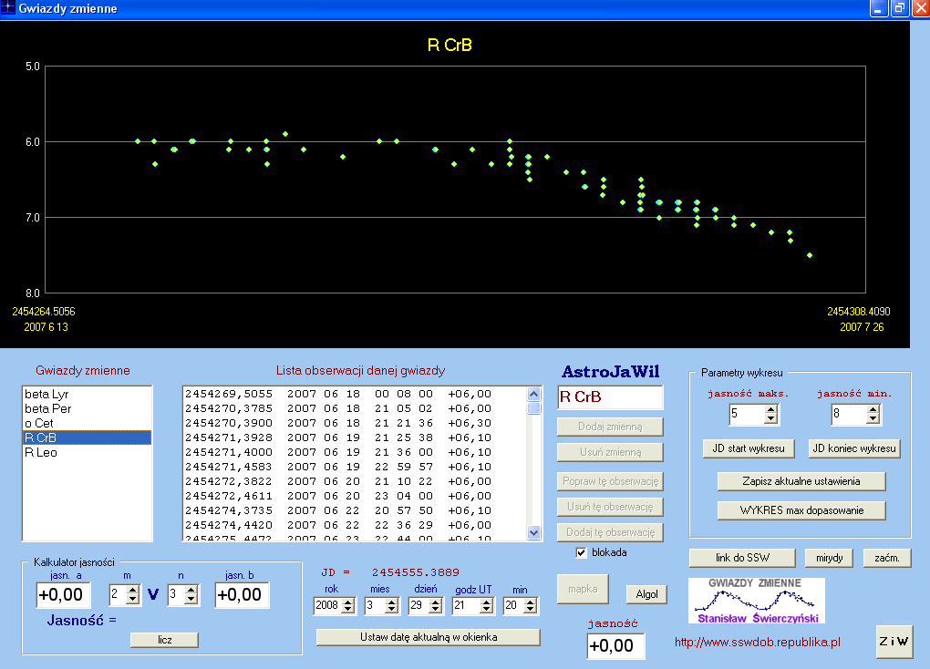930x669 pixels.
Task: Click Ustaw datę aktualną w okienka button
Action: point(429,637)
